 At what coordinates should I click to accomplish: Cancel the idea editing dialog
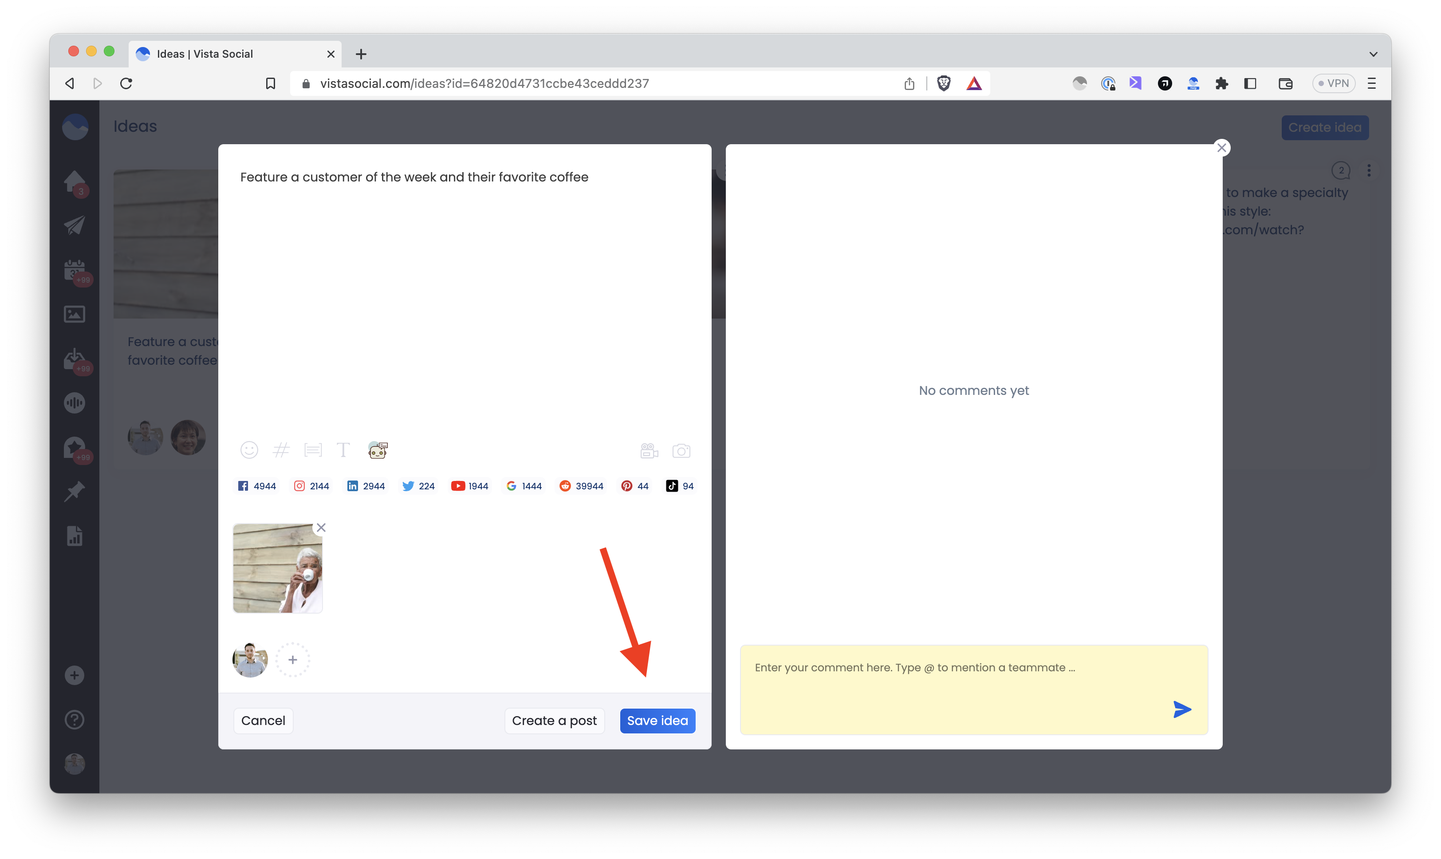[x=263, y=721]
